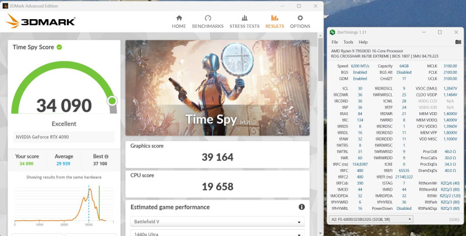The width and height of the screenshot is (466, 236).
Task: Click the Best score 37 100
Action: [100, 164]
